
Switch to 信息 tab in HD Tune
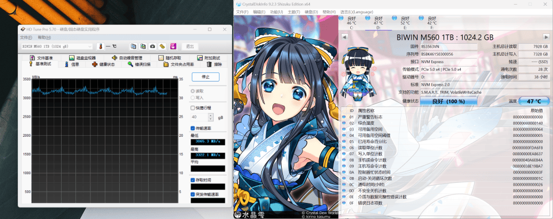pyautogui.click(x=72, y=64)
